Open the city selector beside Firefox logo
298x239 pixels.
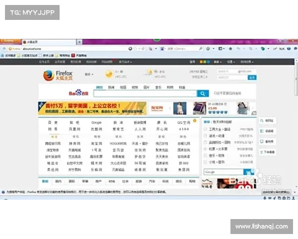point(89,74)
